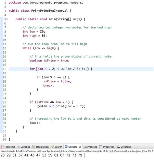Click the text 'int low = 20;'
The image size is (154, 163).
[34, 32]
